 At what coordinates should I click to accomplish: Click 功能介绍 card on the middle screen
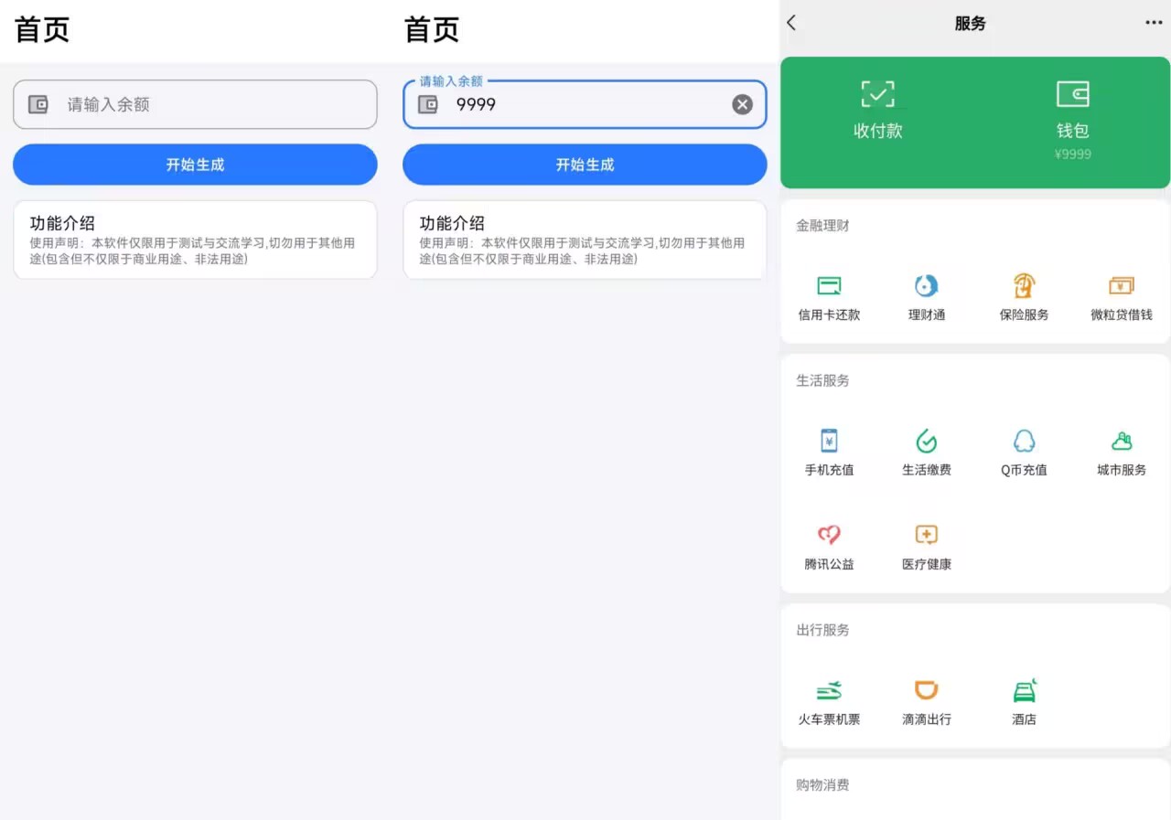coord(585,240)
